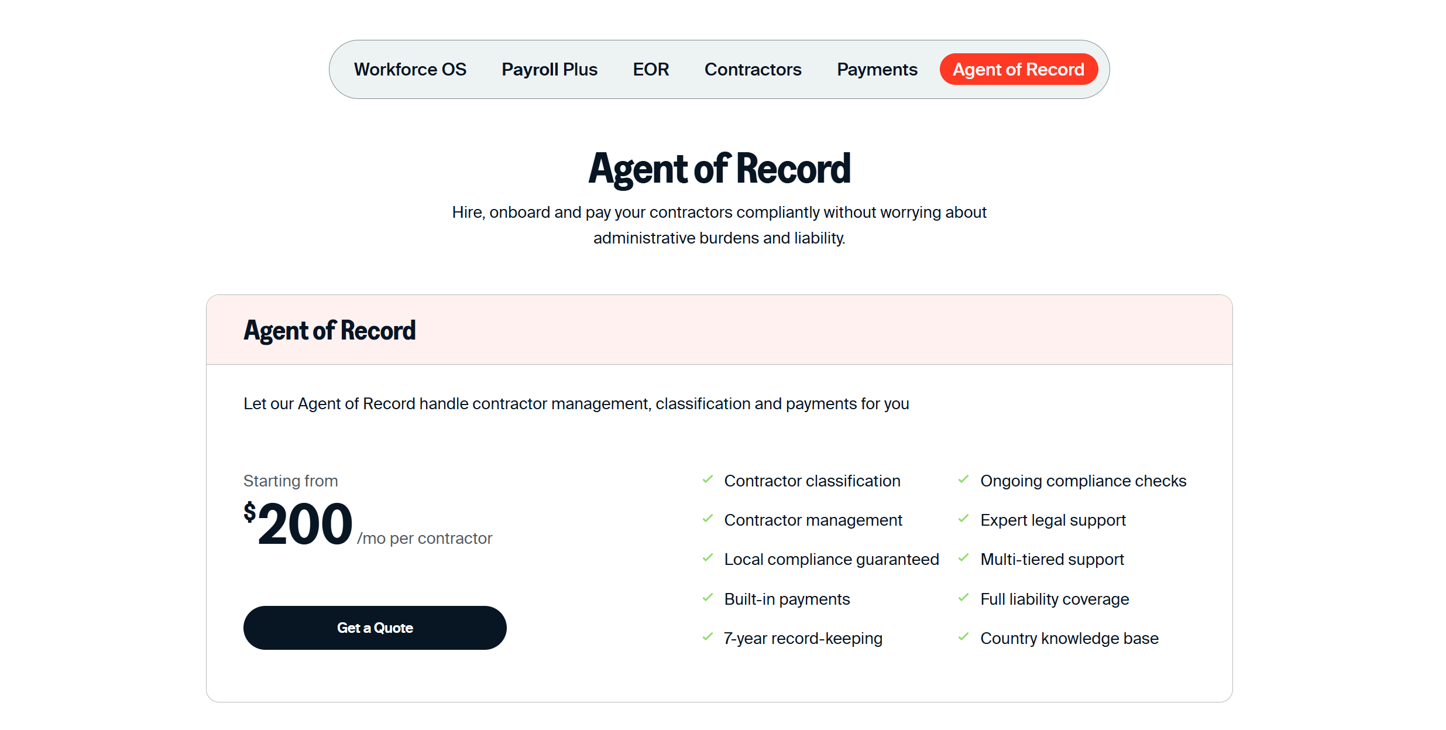Viewport: 1446px width, 730px height.
Task: Click checkmark beside Full liability coverage
Action: 963,598
